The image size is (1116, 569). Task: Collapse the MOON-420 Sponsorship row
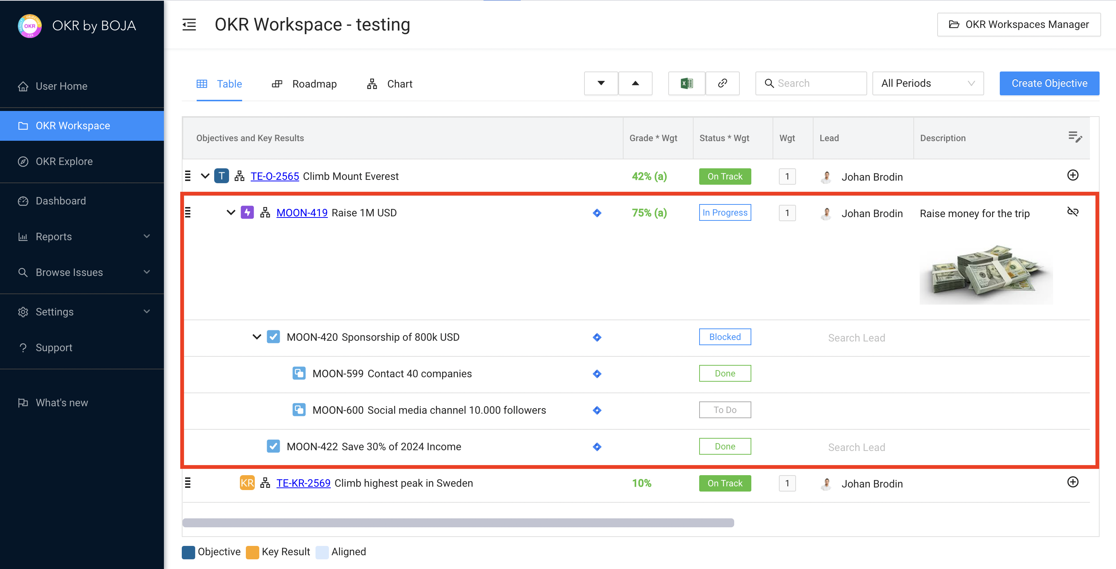[x=257, y=337]
